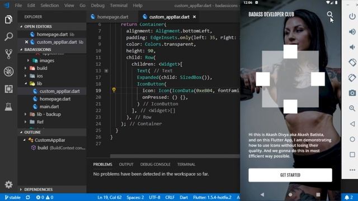Tap Android back button on phone screen

[262, 194]
